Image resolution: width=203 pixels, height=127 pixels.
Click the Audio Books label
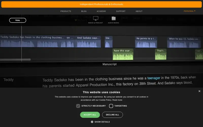pos(113,23)
